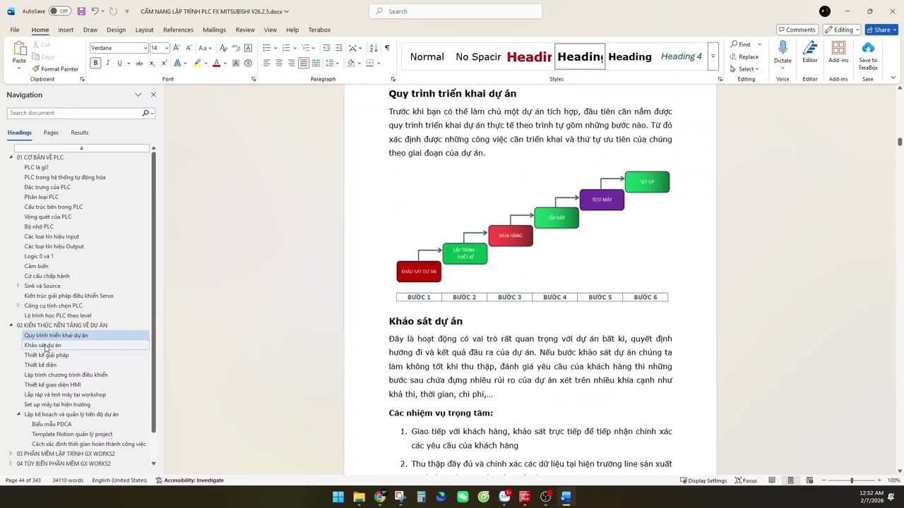Toggle underline formatting
Viewport: 904px width, 508px height.
pyautogui.click(x=119, y=64)
